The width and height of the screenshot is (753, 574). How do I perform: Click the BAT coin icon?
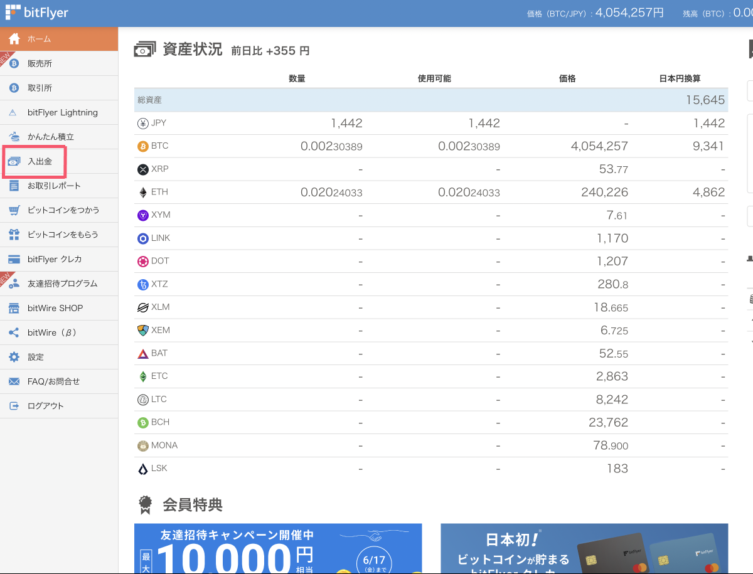point(143,353)
